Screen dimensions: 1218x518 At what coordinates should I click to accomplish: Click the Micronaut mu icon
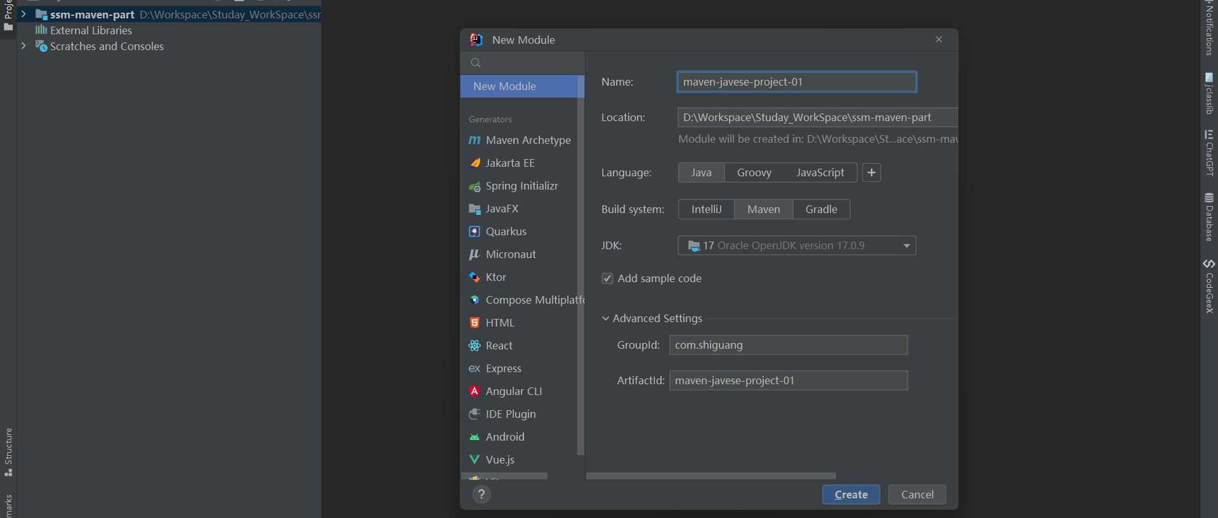point(475,254)
